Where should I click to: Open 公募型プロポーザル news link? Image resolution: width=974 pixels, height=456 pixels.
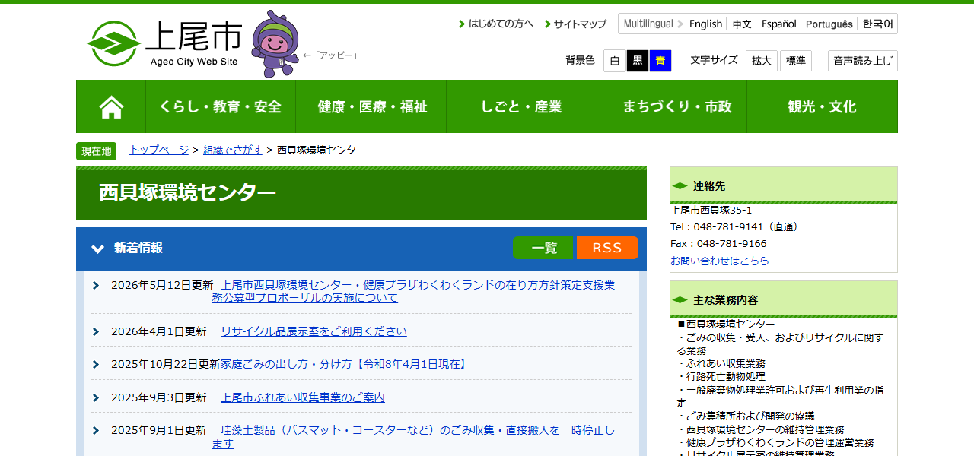(x=413, y=291)
